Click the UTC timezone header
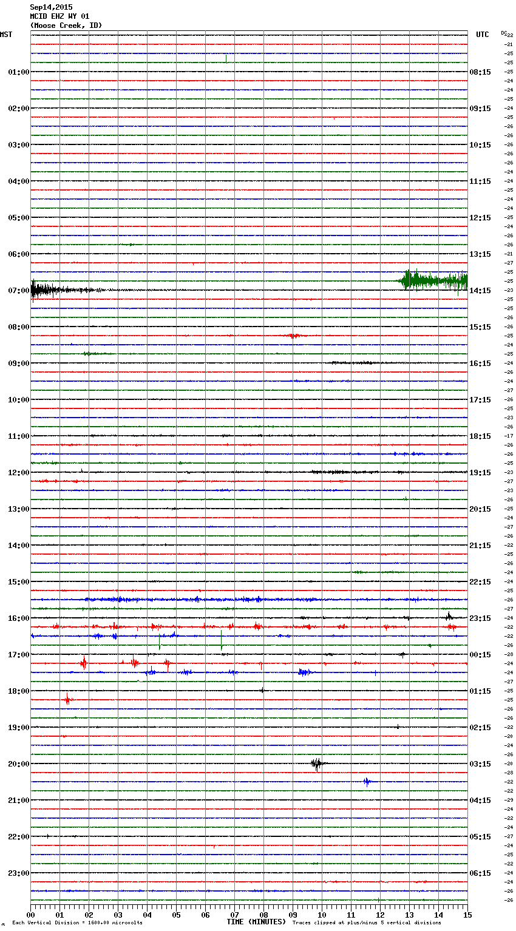The width and height of the screenshot is (516, 931). 482,35
